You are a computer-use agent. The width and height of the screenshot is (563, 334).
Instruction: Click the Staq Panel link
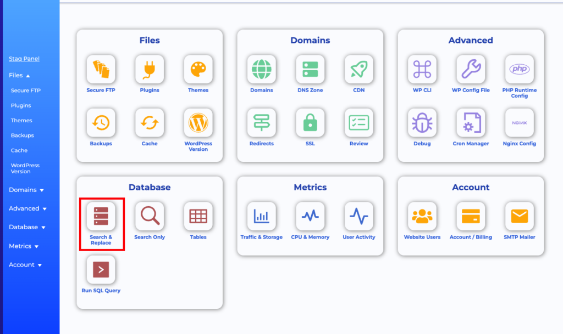pyautogui.click(x=24, y=59)
